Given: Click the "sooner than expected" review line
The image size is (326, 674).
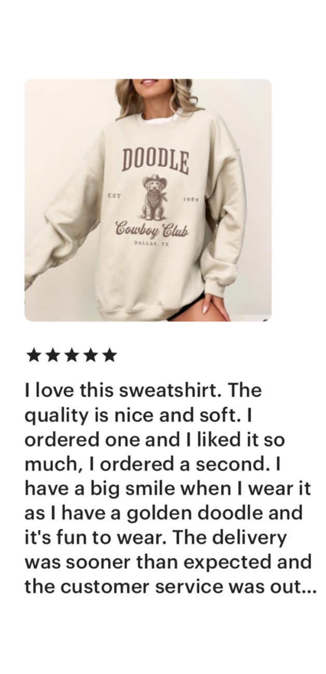Looking at the screenshot, I should click(x=168, y=562).
